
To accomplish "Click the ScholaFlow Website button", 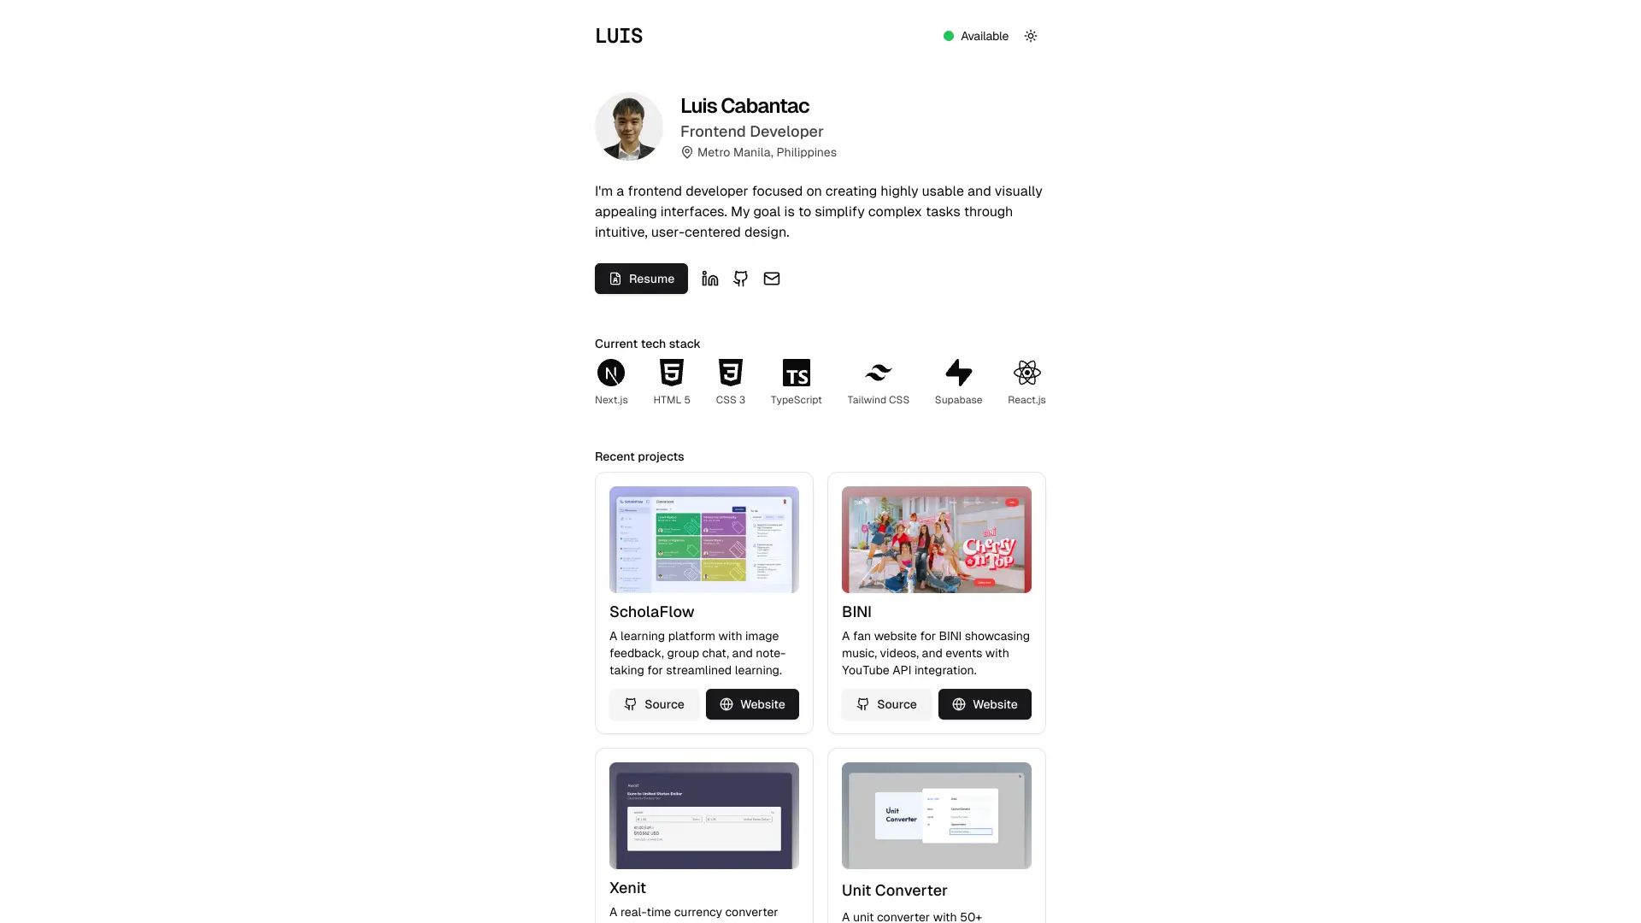I will (752, 703).
